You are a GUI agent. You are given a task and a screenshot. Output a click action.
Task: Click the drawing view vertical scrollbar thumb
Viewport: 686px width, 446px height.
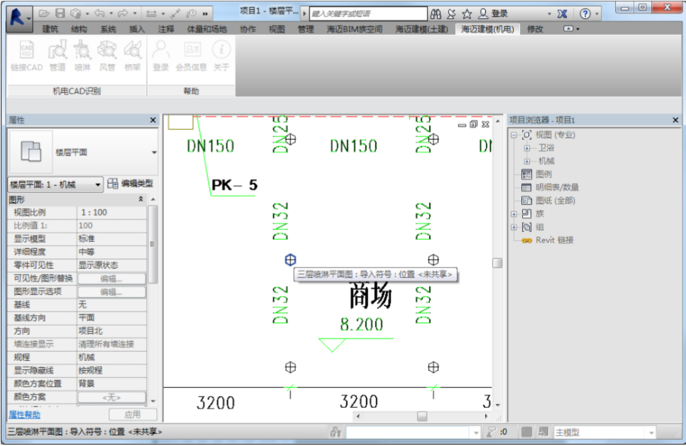[x=497, y=263]
